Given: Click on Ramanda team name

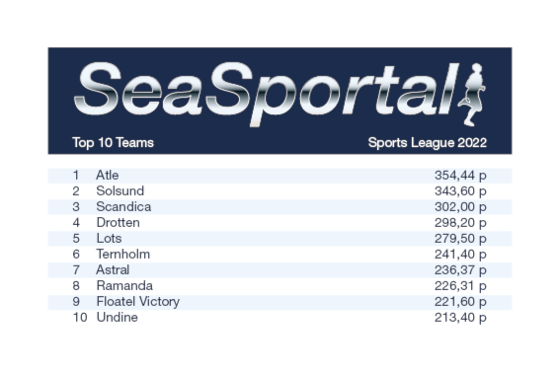Looking at the screenshot, I should click(124, 285).
